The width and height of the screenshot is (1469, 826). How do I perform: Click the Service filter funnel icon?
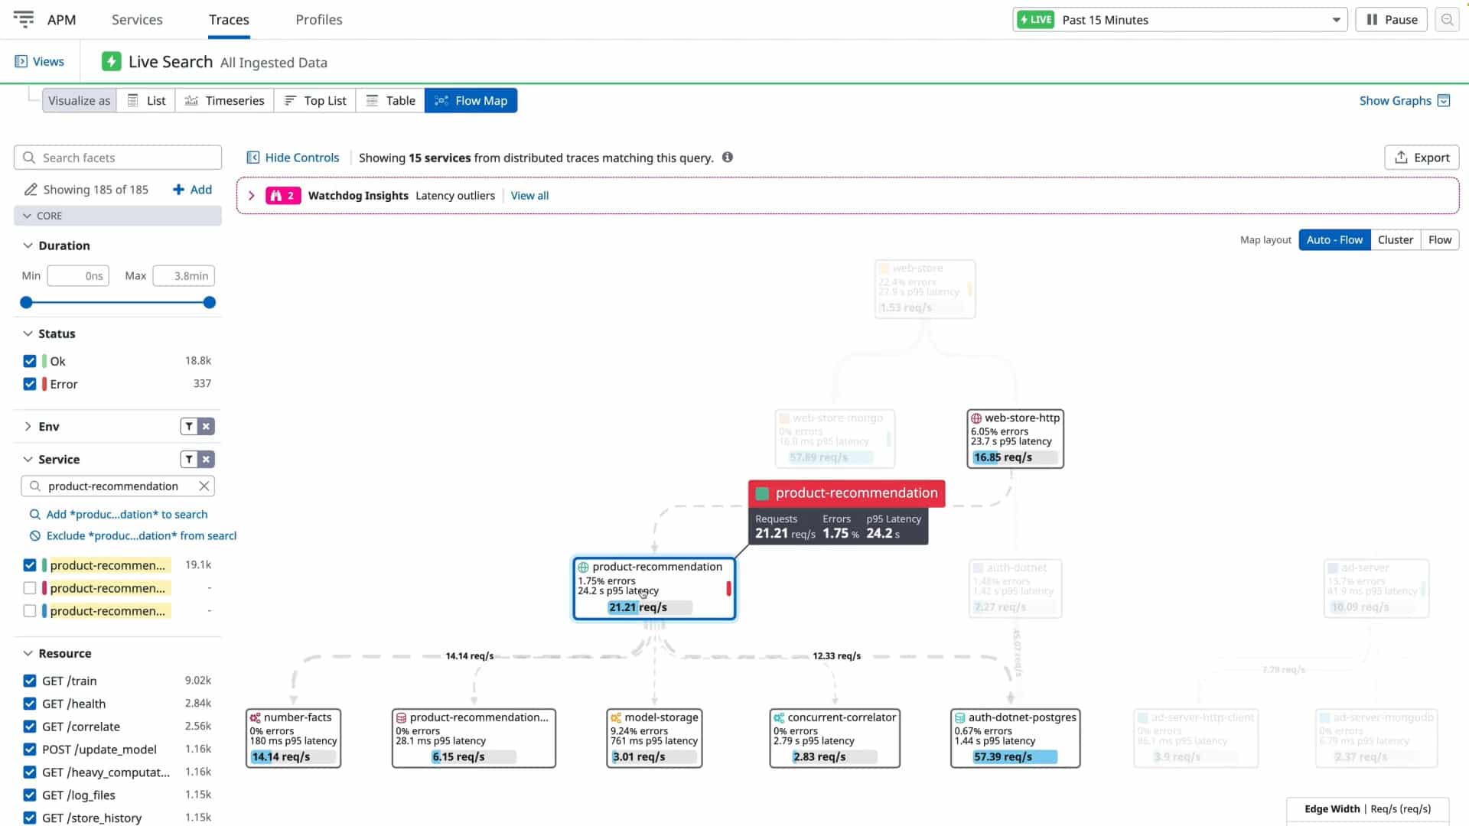click(189, 459)
